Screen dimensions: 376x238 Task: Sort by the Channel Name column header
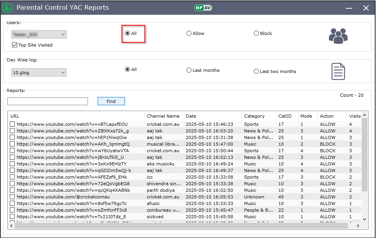(163, 116)
